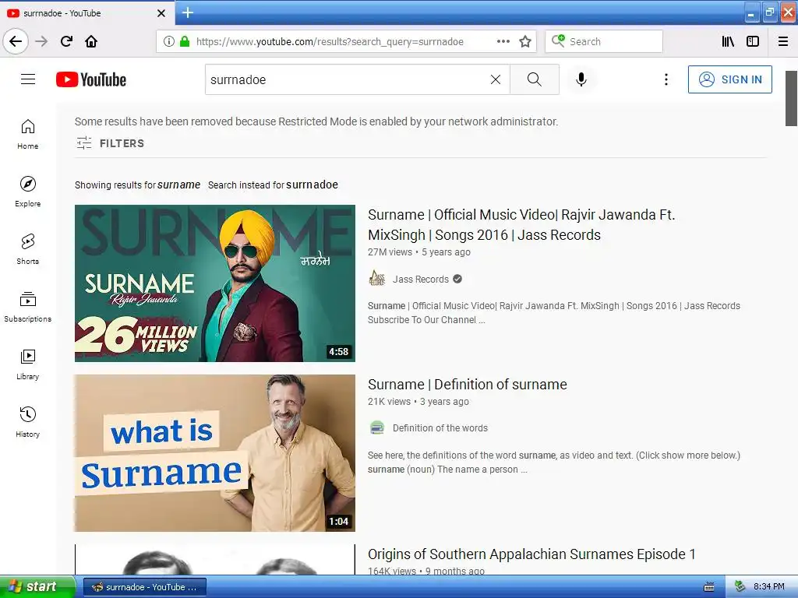Image resolution: width=798 pixels, height=598 pixels.
Task: Click the 8:34 PM taskbar clock
Action: [768, 586]
